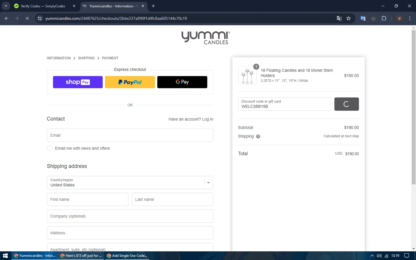Open a new tab with the plus button
The image size is (416, 260).
(153, 6)
